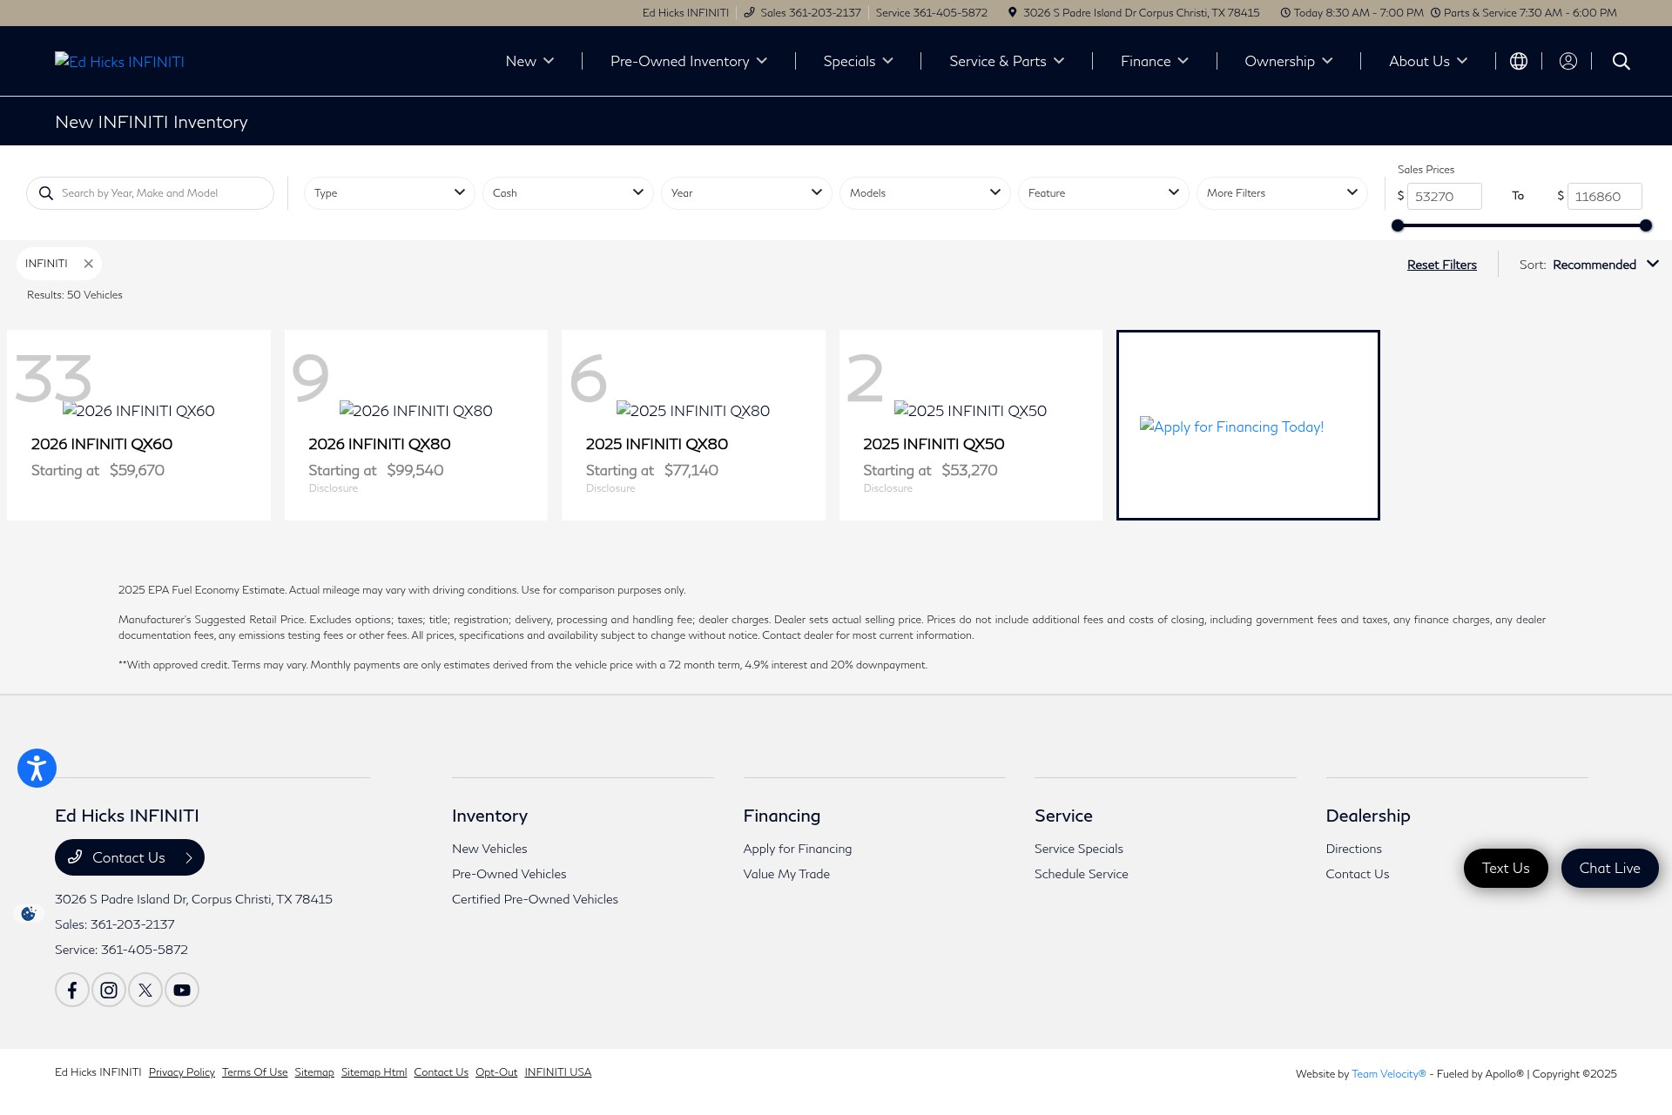Open Disclosure under 2026 QX80 price
This screenshot has height=1115, width=1672.
point(334,488)
